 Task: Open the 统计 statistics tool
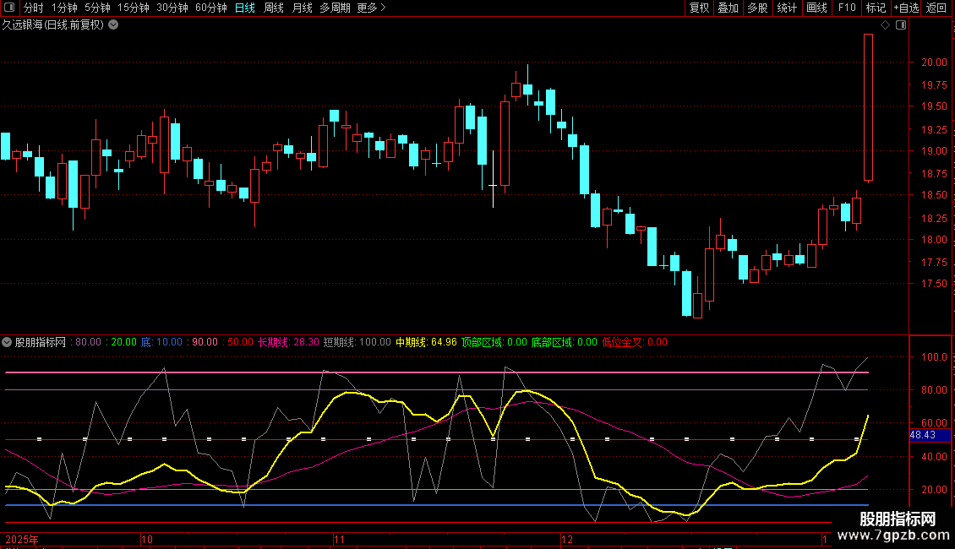coord(787,8)
